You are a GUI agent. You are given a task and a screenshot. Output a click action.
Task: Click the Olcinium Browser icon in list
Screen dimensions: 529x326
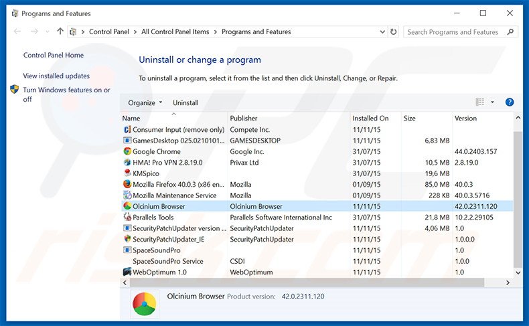coord(127,206)
